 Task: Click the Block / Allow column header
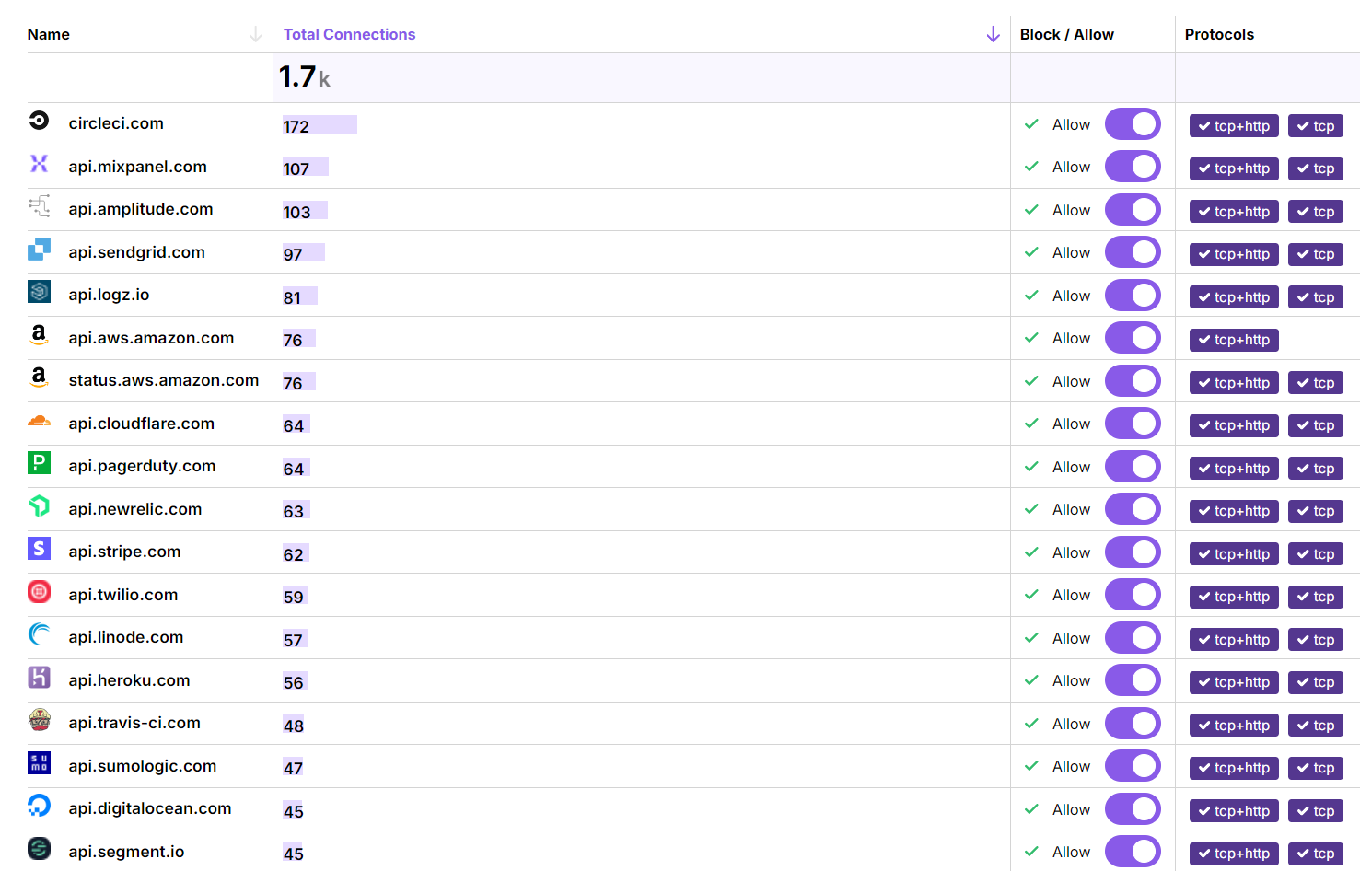pyautogui.click(x=1066, y=35)
